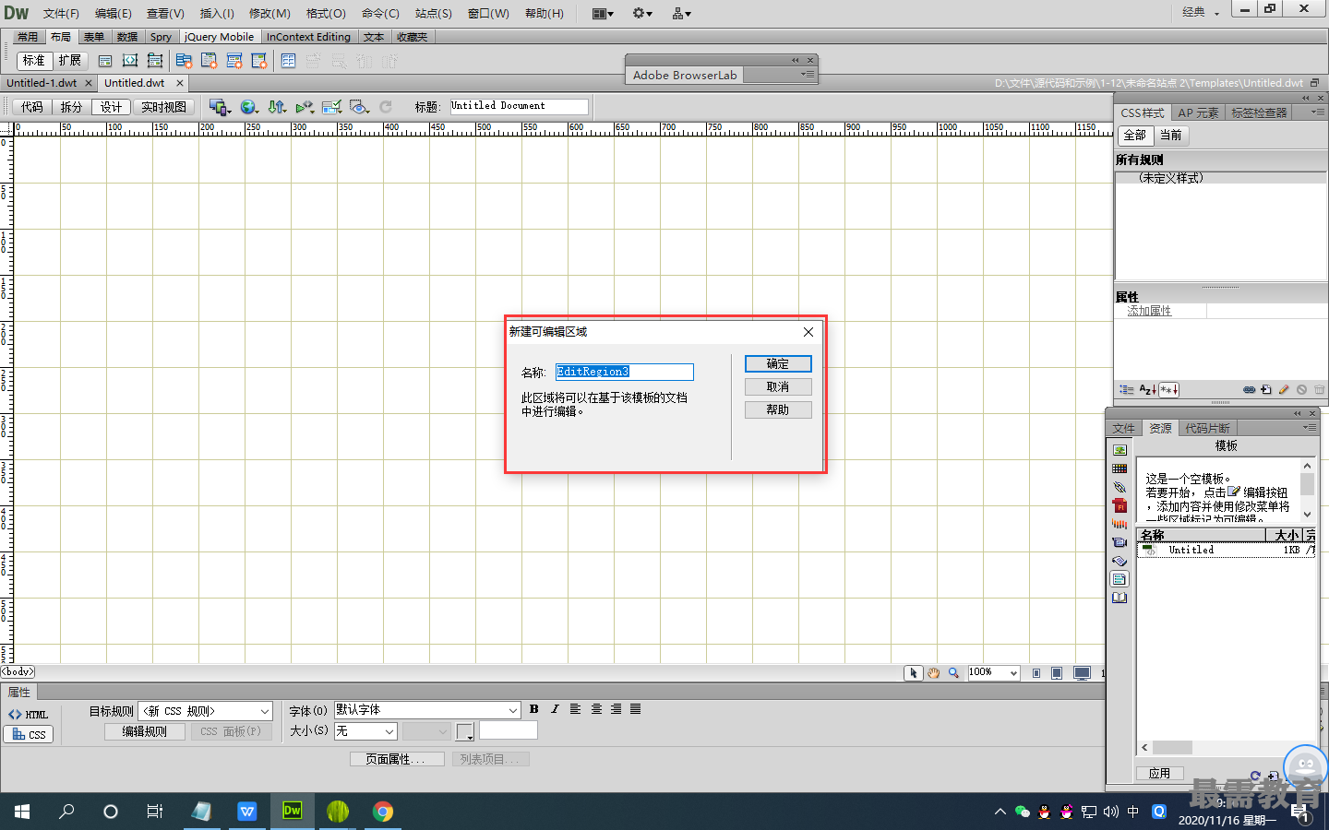Toggle Italic in Properties panel

click(x=555, y=709)
